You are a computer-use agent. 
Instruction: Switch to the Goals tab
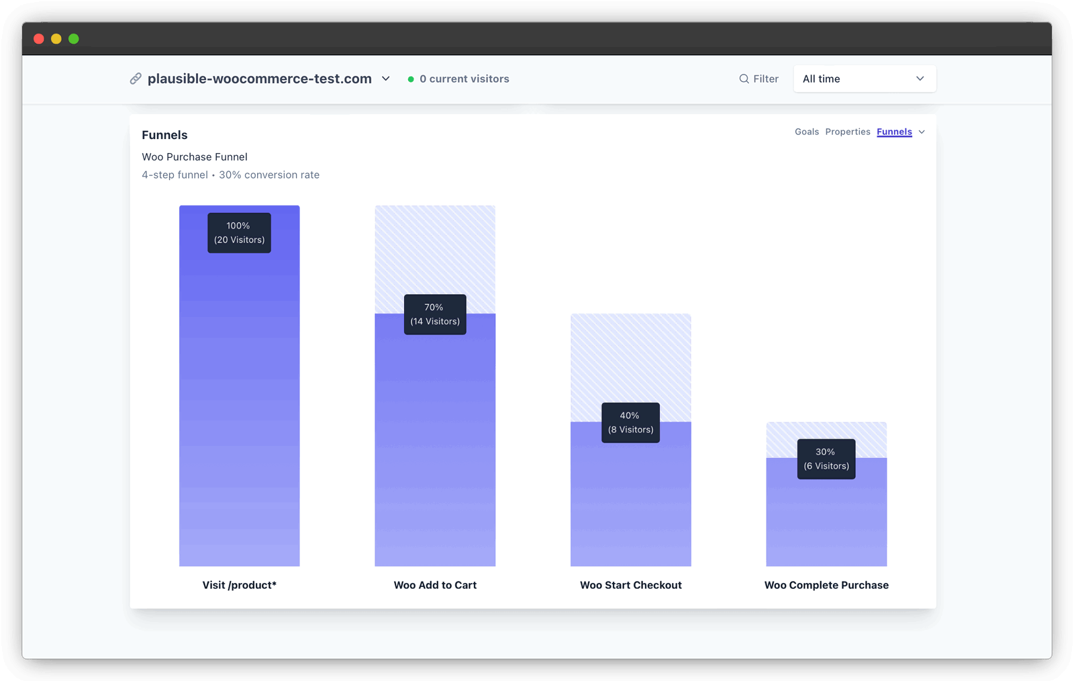(x=806, y=132)
